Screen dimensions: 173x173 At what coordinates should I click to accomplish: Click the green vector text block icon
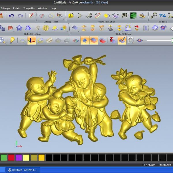point(133,16)
